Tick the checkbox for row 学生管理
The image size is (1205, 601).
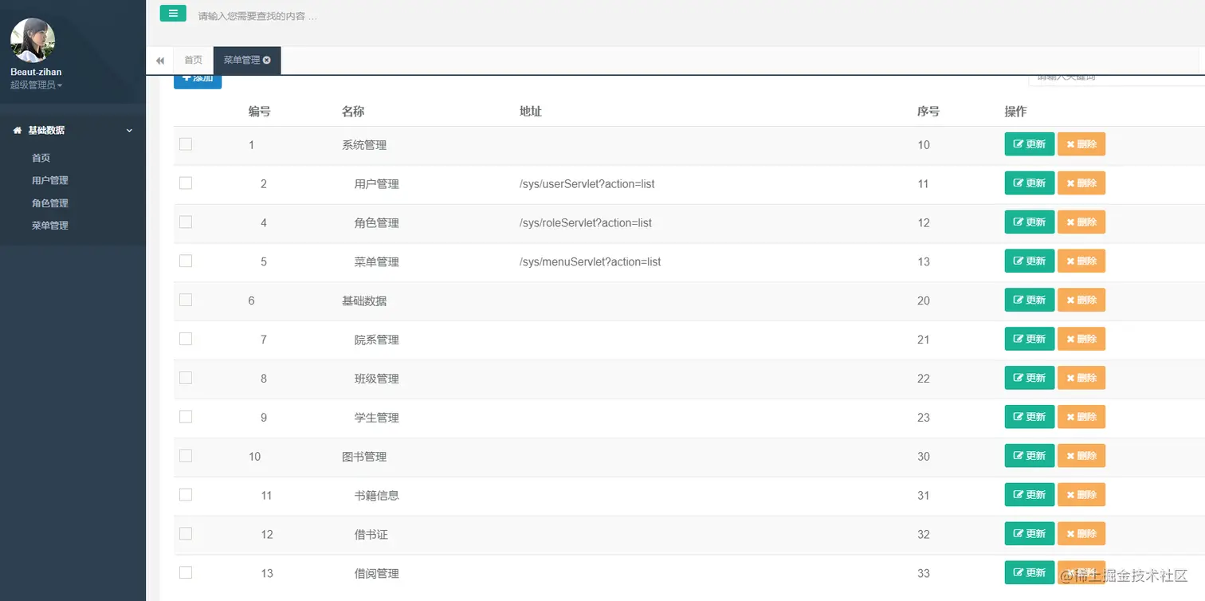[x=186, y=417]
